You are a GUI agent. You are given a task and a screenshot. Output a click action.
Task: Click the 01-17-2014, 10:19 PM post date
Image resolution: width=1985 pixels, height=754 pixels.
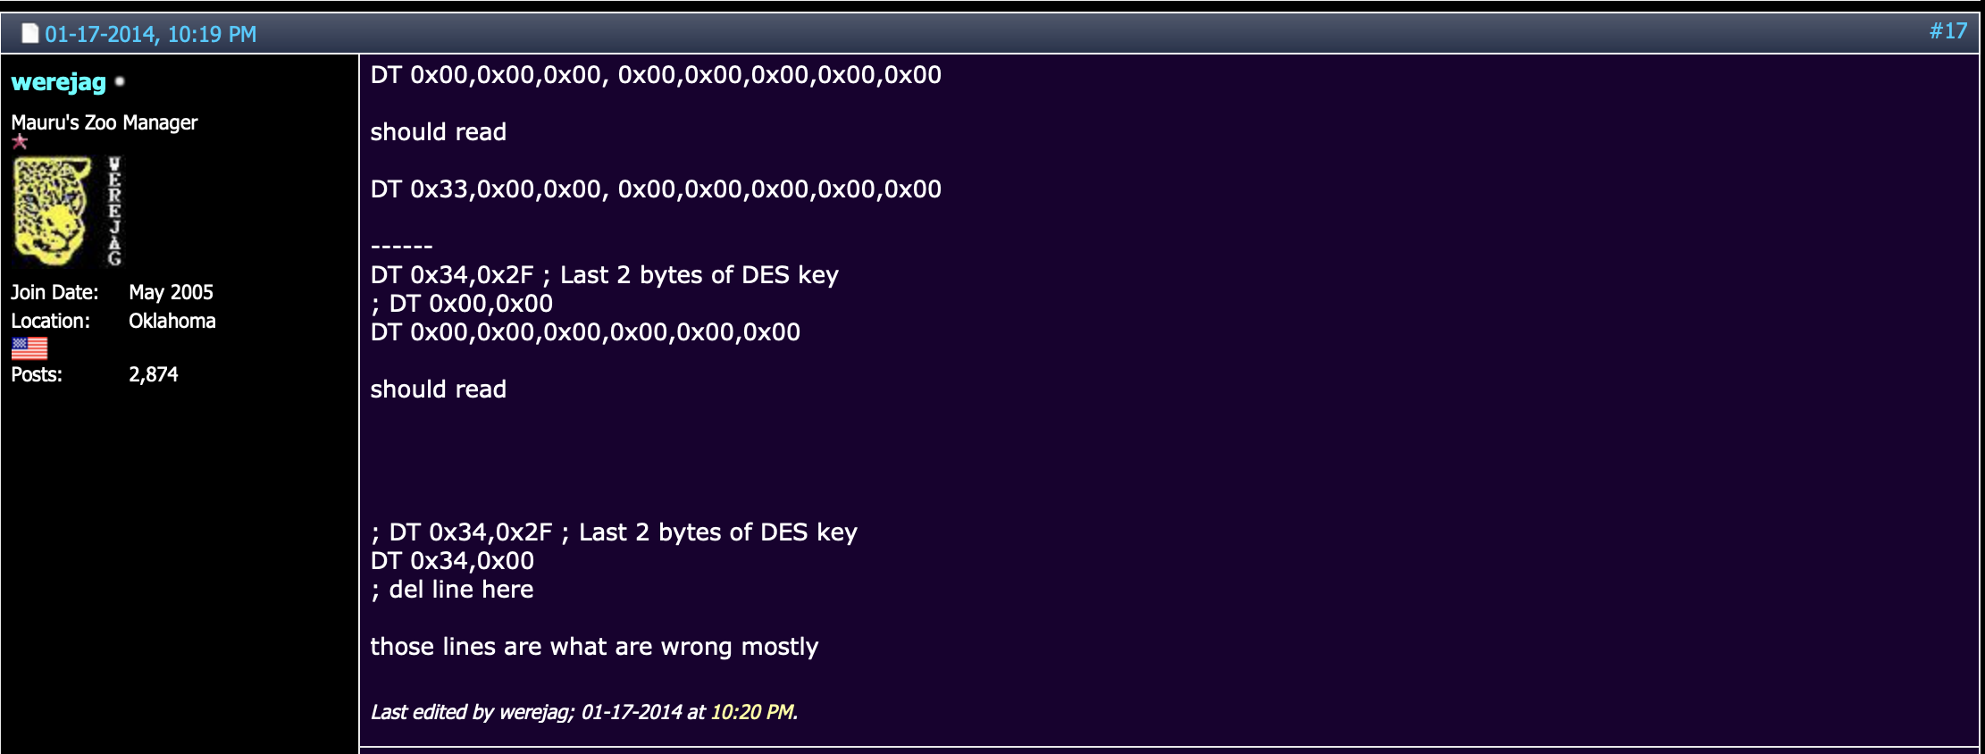(x=150, y=35)
